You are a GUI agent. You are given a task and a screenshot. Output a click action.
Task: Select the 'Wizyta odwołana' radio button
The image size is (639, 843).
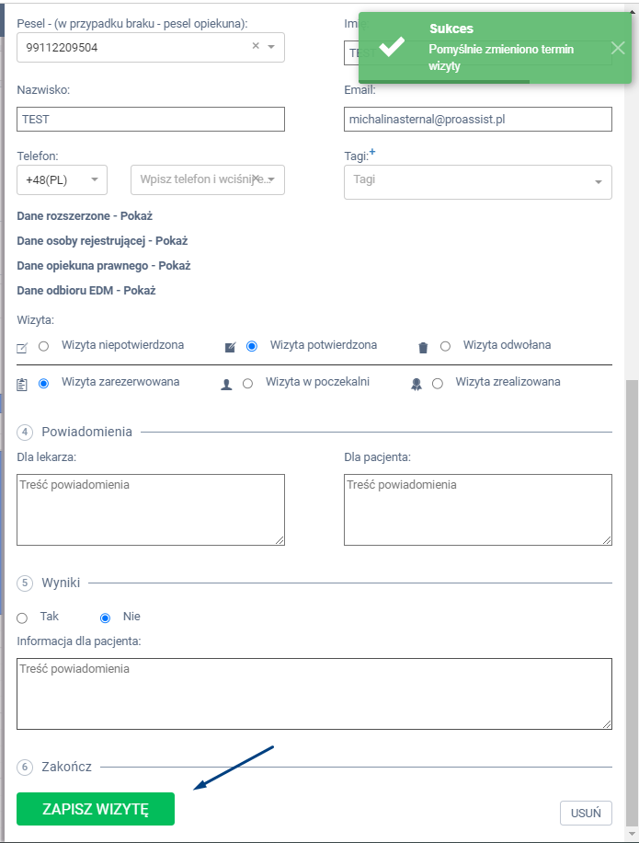tap(445, 346)
